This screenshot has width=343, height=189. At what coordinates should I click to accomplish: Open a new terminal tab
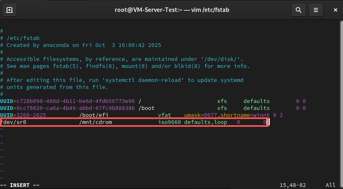(9, 9)
